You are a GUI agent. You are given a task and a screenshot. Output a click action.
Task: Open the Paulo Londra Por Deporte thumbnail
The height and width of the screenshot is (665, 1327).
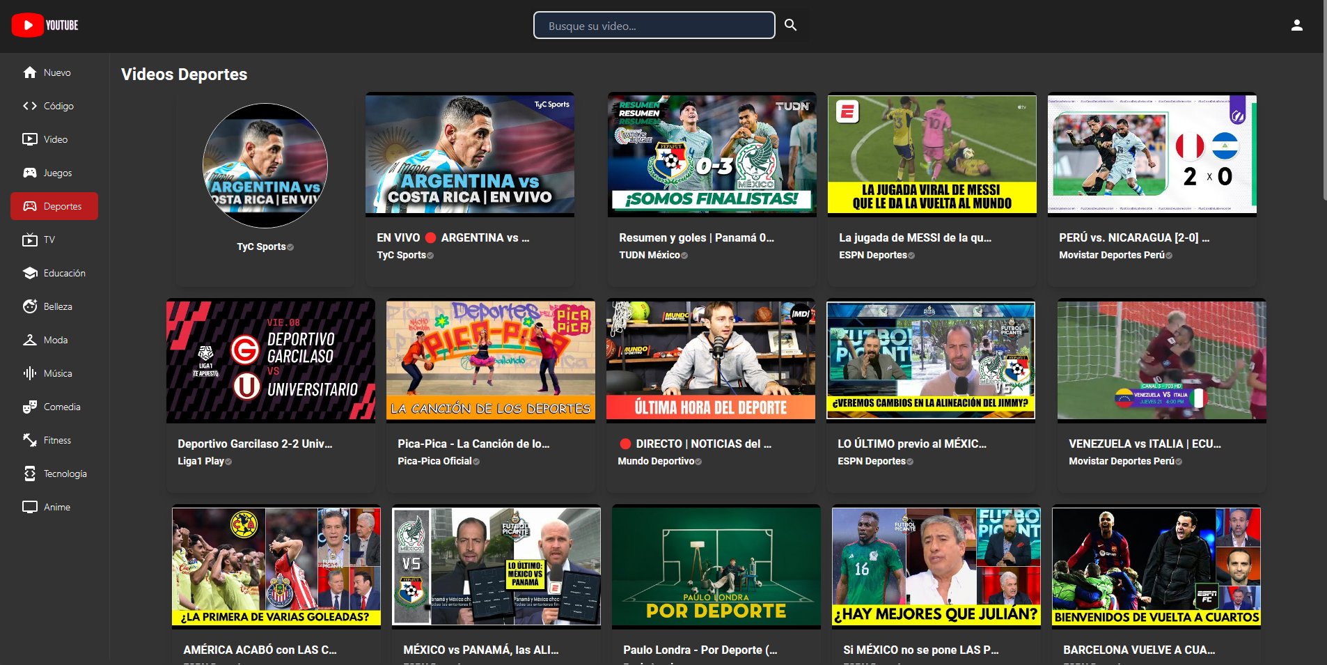(x=716, y=567)
